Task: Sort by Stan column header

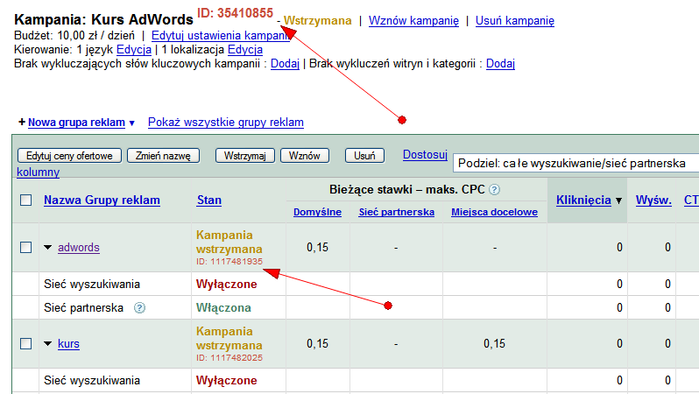Action: click(x=209, y=201)
